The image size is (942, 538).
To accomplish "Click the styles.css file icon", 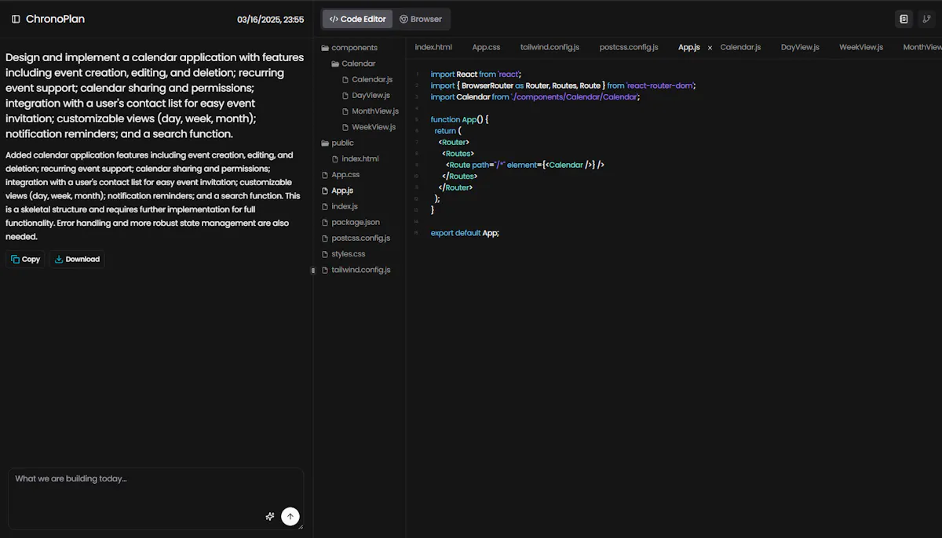I will 325,254.
